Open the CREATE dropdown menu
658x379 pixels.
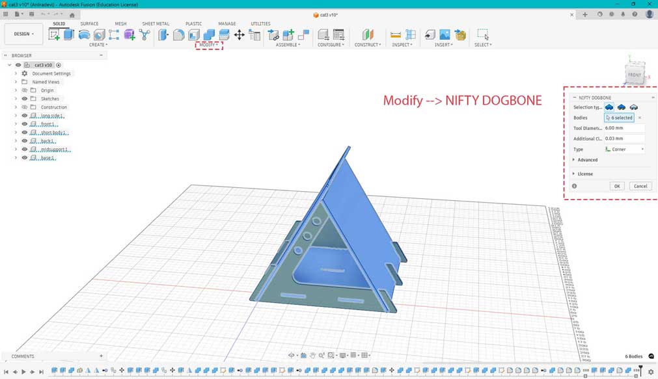click(98, 45)
